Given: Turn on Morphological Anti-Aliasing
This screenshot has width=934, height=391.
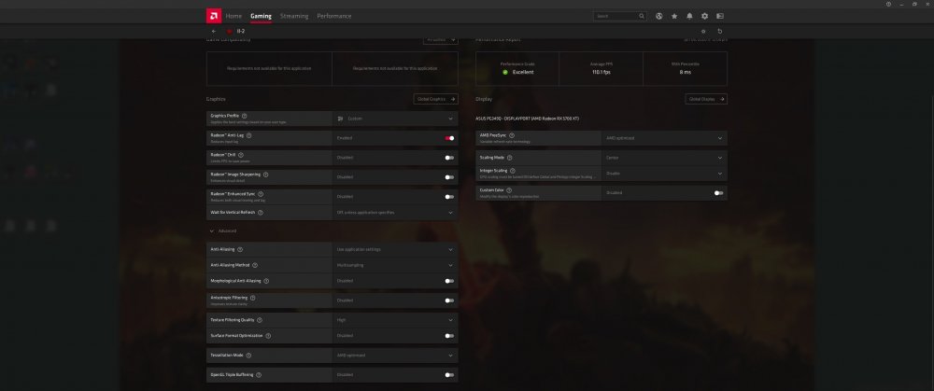Looking at the screenshot, I should (x=450, y=281).
